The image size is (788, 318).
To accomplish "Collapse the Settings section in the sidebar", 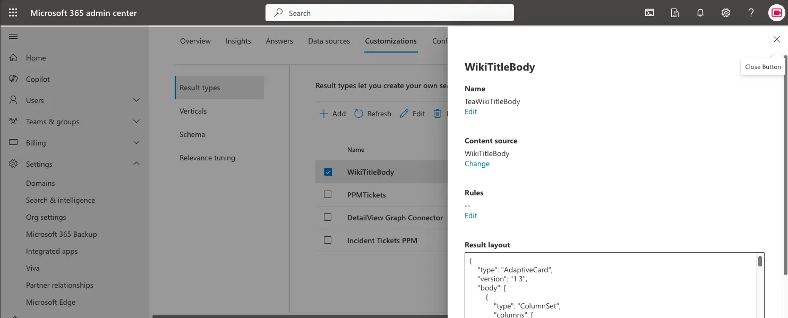I will pyautogui.click(x=136, y=164).
